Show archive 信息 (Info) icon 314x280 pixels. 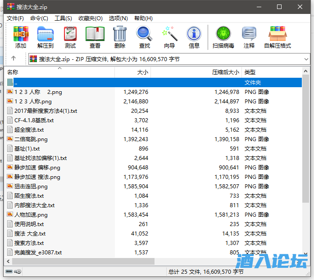(x=194, y=37)
